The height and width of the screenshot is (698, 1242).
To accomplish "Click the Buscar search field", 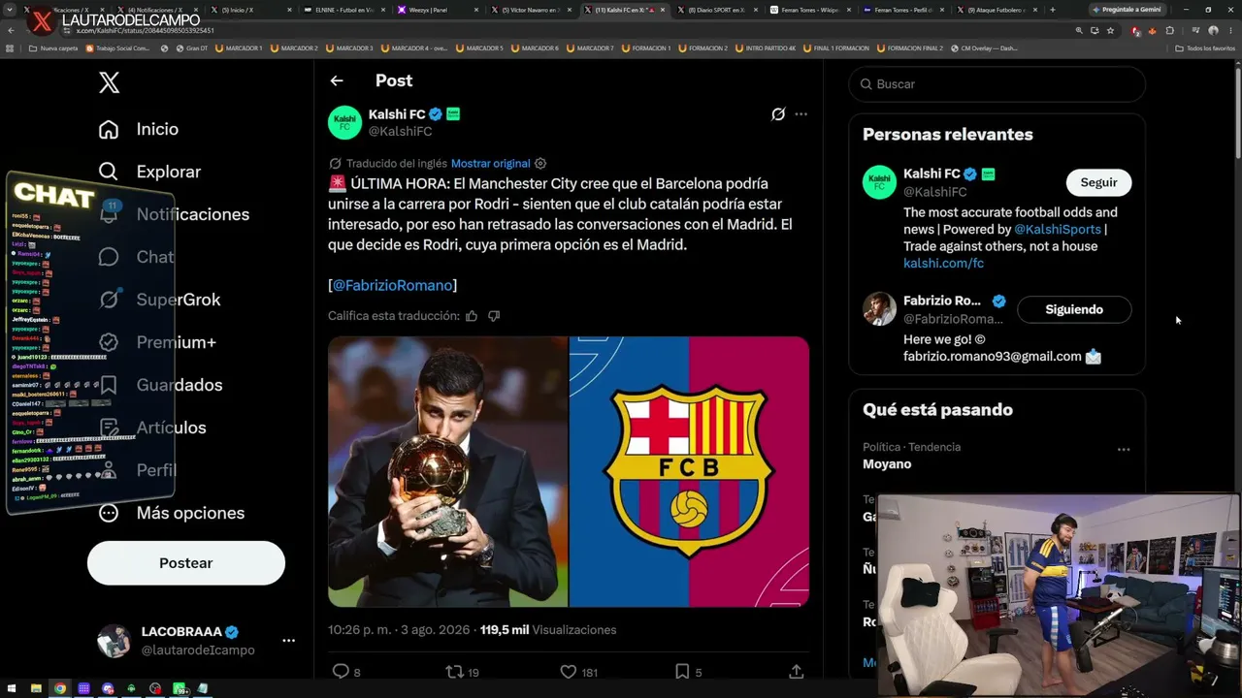I will point(997,84).
